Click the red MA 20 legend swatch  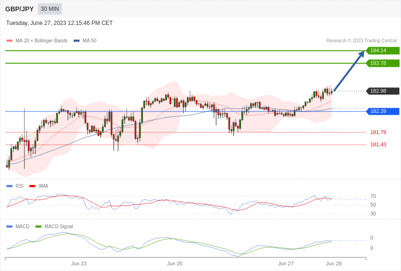pos(9,41)
